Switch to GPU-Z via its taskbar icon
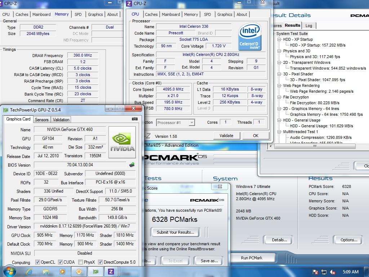369x277 pixels. coord(95,272)
